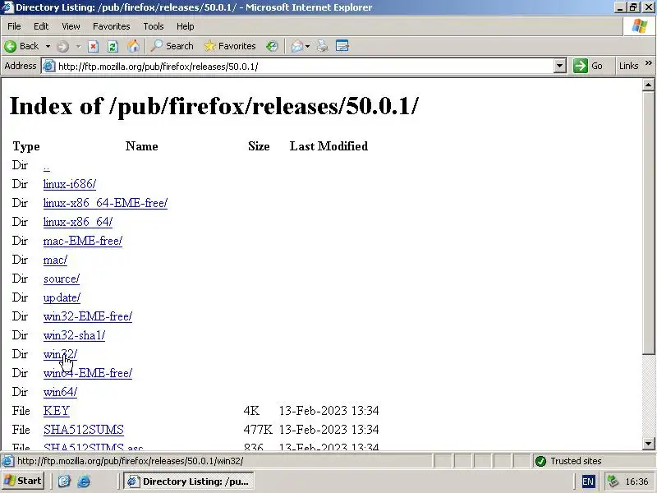Go back with the Back arrow icon
This screenshot has height=493, width=657.
(11, 46)
